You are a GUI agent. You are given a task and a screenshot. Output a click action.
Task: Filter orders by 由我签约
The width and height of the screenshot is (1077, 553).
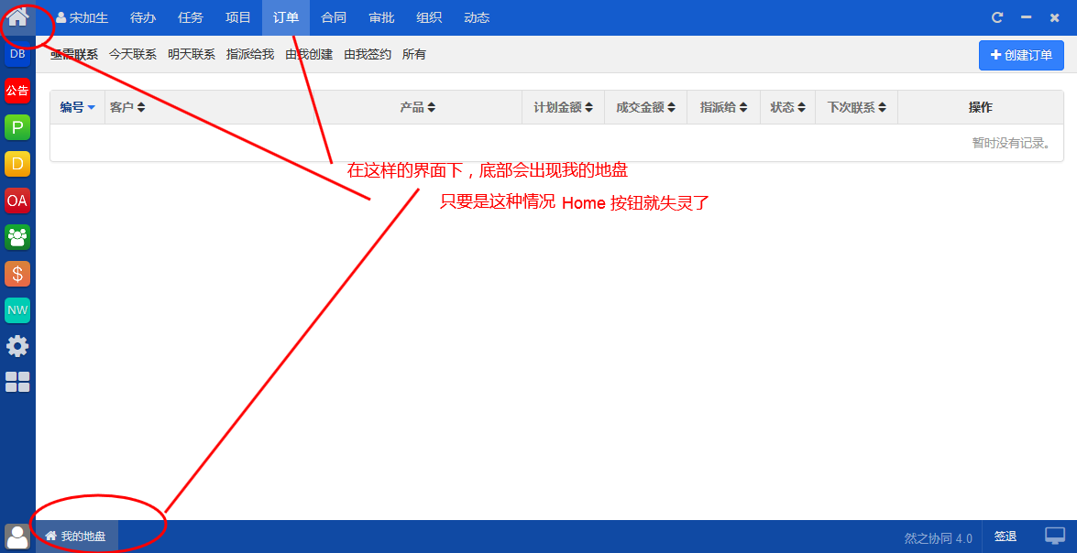[x=368, y=55]
